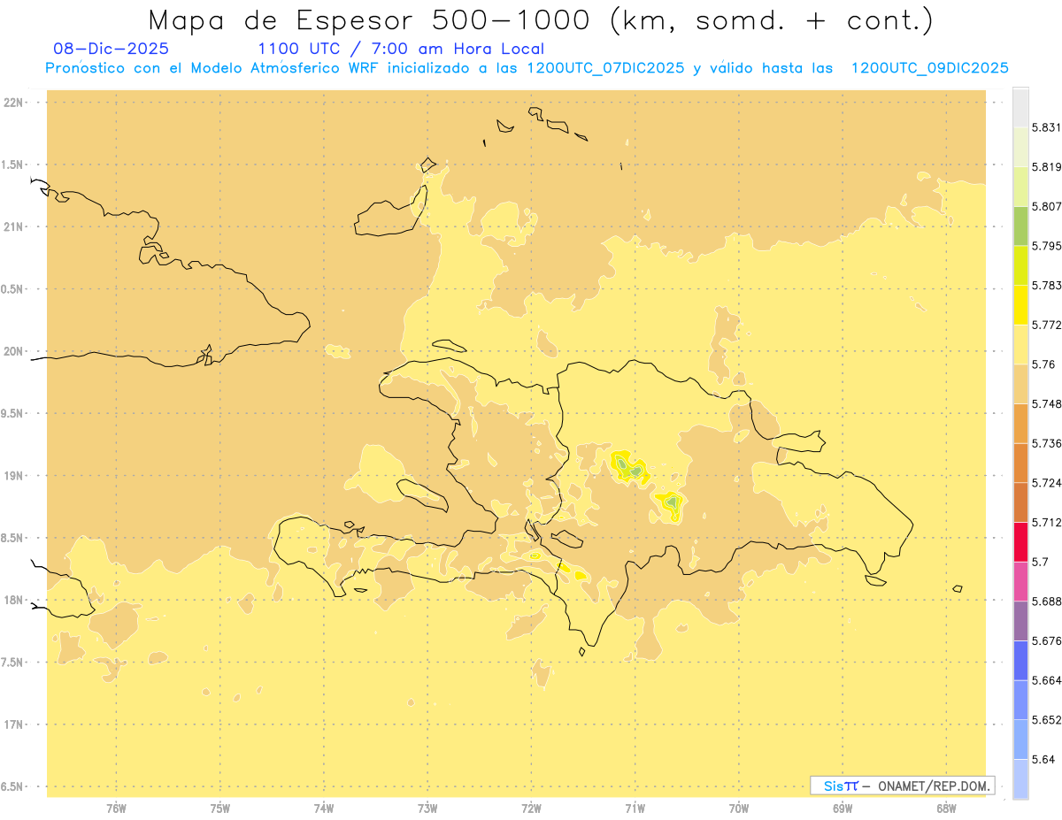Click the tan legend band above 5.748
Screen dimensions: 1062x820
pos(1020,384)
